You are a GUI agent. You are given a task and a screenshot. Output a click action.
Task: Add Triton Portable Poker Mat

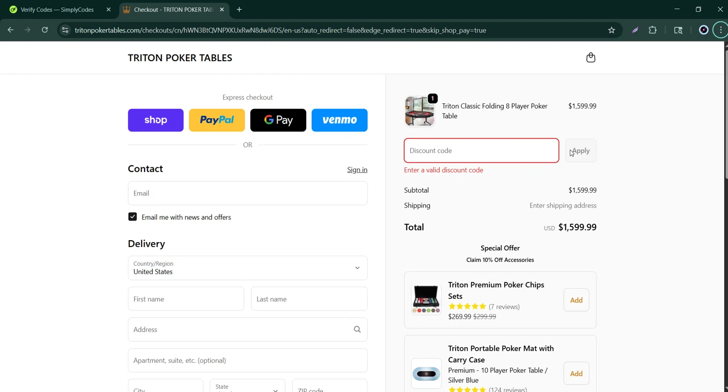[x=576, y=374]
